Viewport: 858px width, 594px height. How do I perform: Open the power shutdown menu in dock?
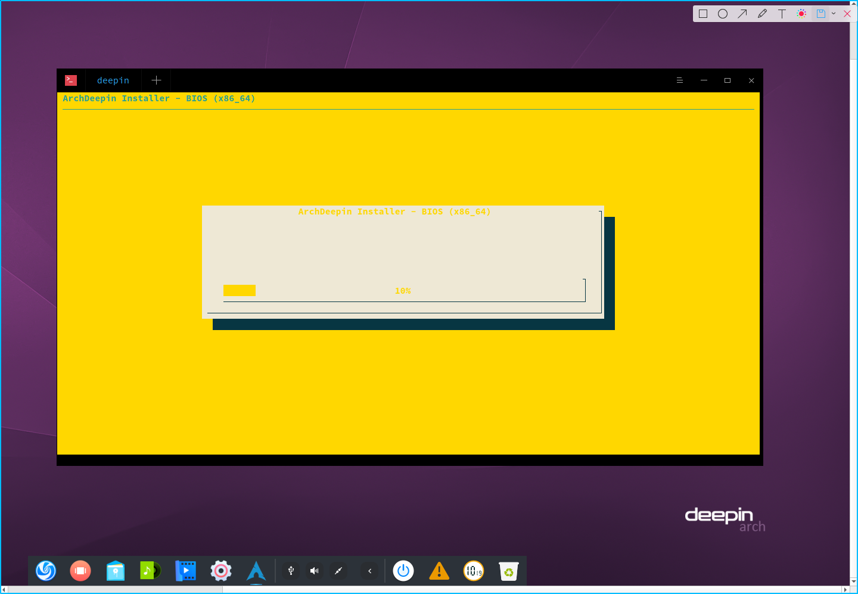point(403,571)
